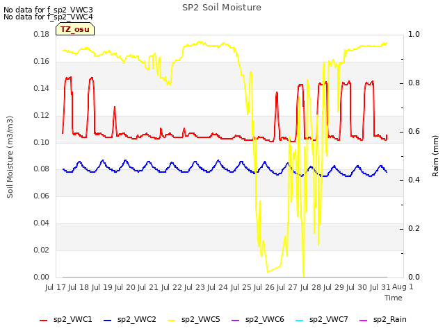The height and width of the screenshot is (333, 445).
Task: Click the 0.18 left axis value
Action: click(x=42, y=34)
